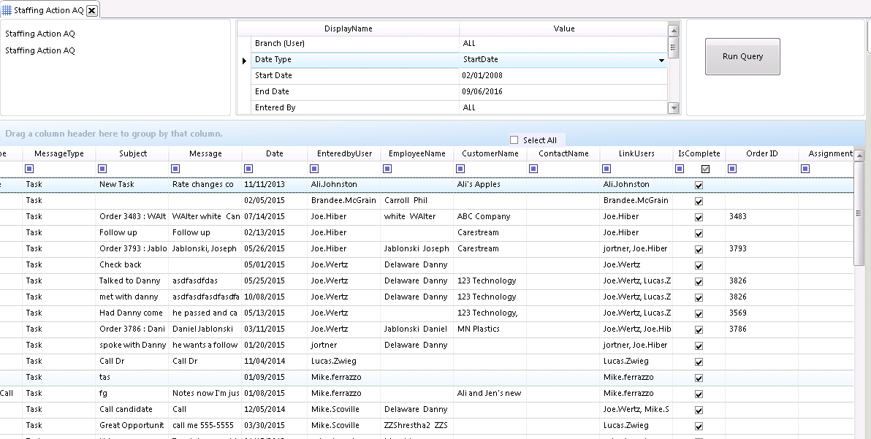Toggle IsComplete for Check back row
The height and width of the screenshot is (439, 871).
click(x=699, y=266)
